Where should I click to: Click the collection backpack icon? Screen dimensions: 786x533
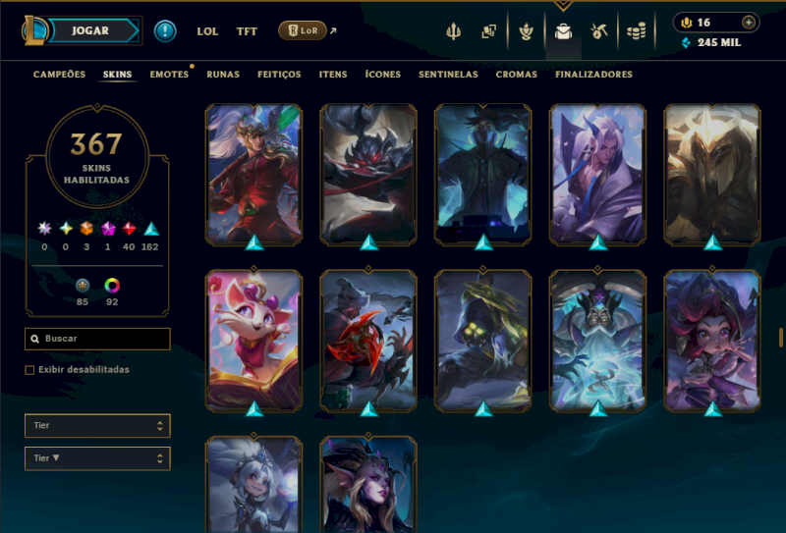(563, 31)
